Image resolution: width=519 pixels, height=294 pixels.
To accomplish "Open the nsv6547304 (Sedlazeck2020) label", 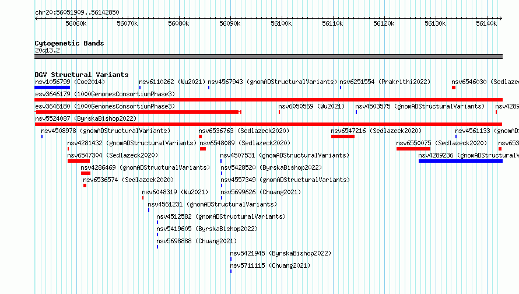I will [113, 155].
